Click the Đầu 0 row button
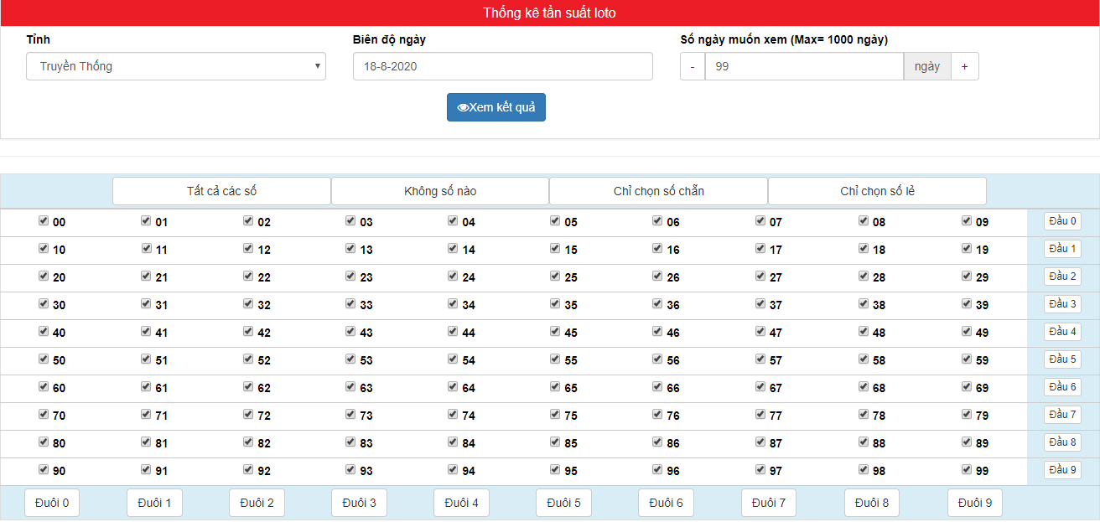This screenshot has height=522, width=1100. [x=1062, y=221]
